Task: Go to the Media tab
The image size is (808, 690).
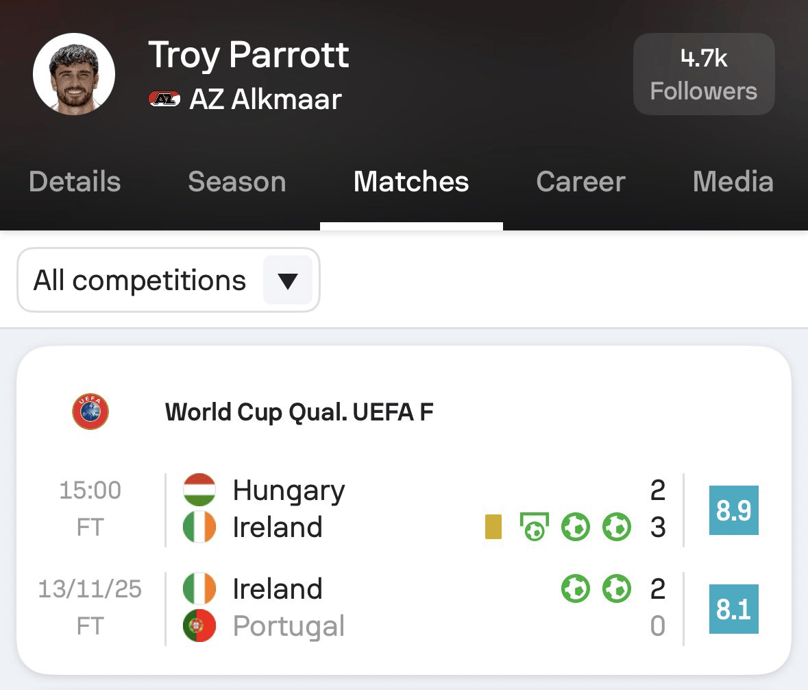Action: pos(733,182)
